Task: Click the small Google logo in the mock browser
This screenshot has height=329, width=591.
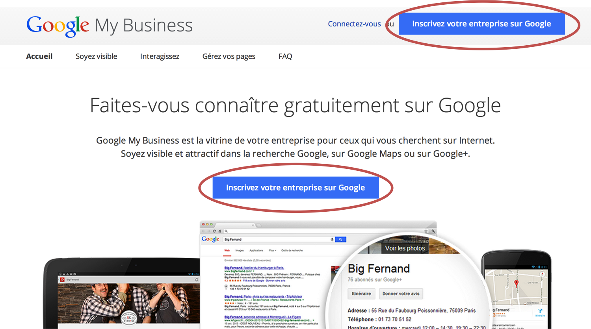Action: click(x=210, y=239)
